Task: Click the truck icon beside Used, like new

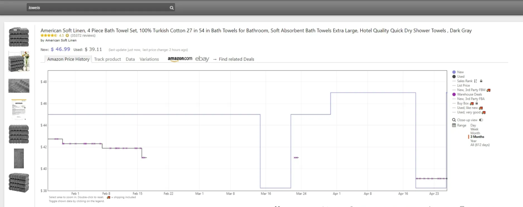Action: coord(481,108)
